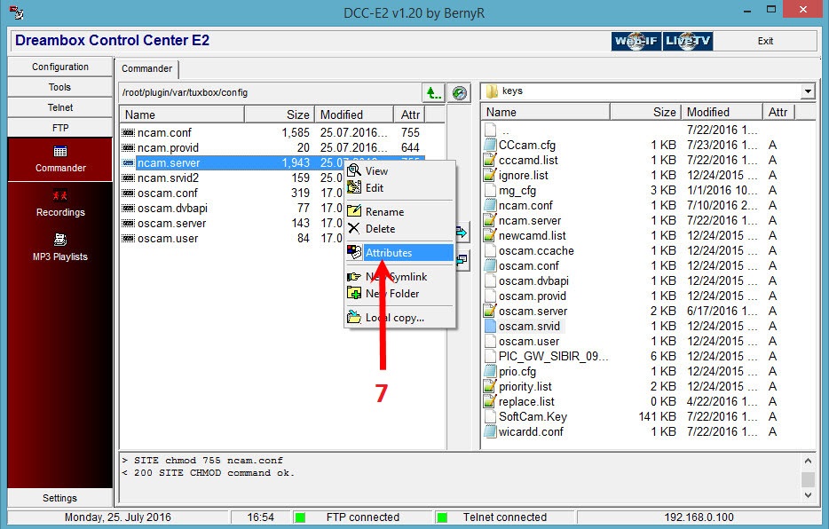829x529 pixels.
Task: Open the Telnet section button
Action: click(60, 107)
